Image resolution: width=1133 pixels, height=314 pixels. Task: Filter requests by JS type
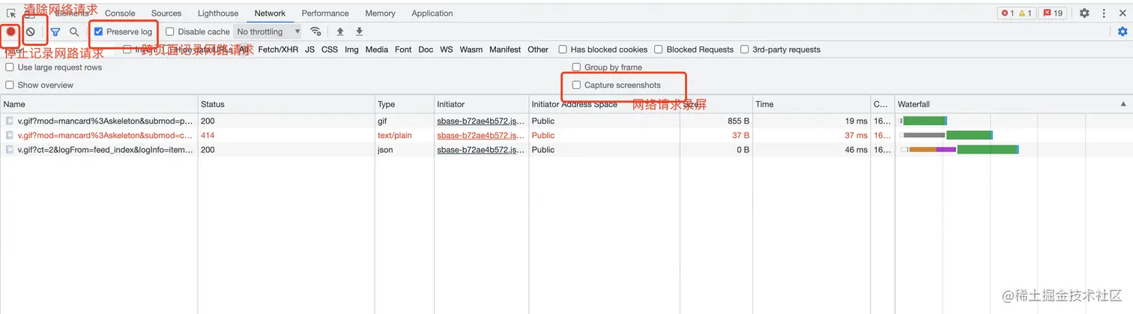309,49
